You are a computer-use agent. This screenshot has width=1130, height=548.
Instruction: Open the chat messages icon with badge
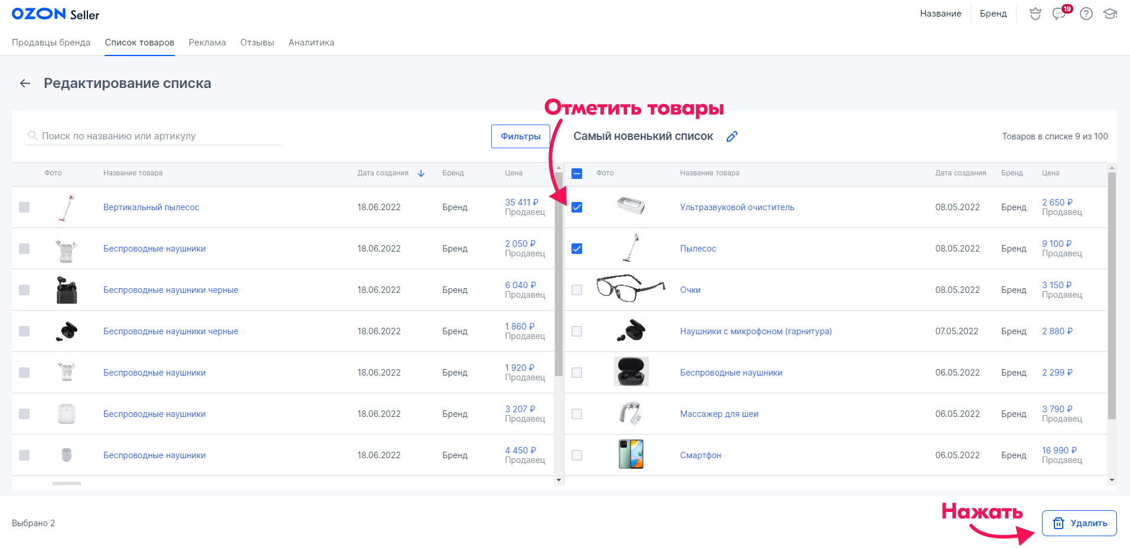coord(1060,14)
